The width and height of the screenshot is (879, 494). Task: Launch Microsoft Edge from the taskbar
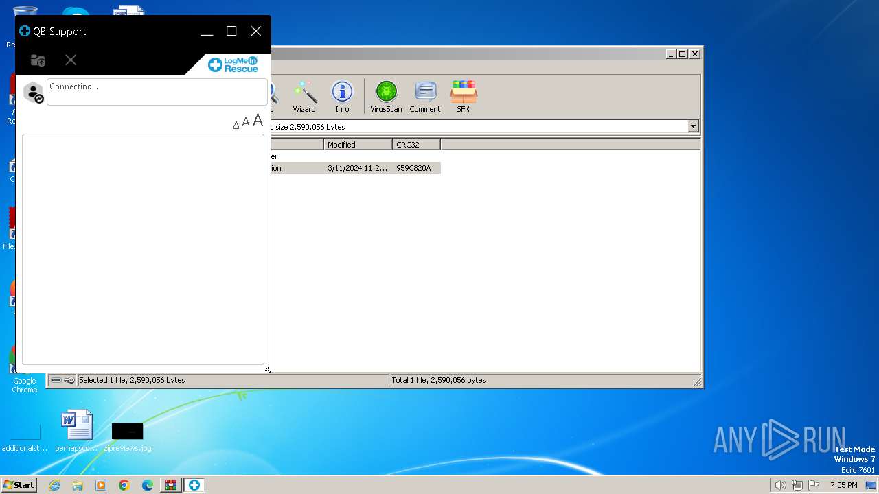(148, 485)
